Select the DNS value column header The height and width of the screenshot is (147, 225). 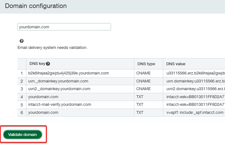point(176,64)
